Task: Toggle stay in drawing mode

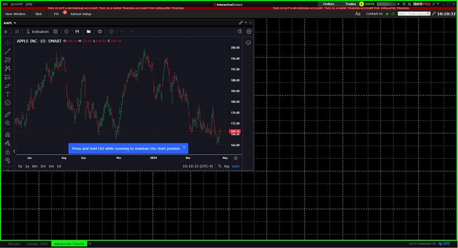Action: point(8,143)
